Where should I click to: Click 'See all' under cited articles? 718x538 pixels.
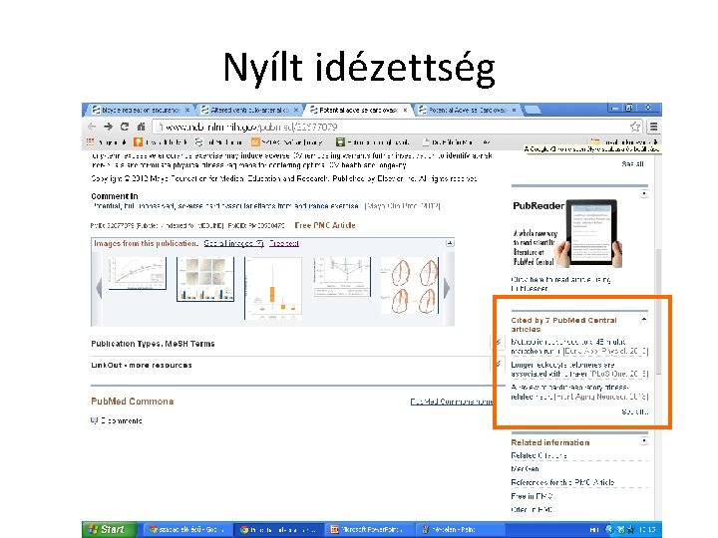click(x=634, y=411)
